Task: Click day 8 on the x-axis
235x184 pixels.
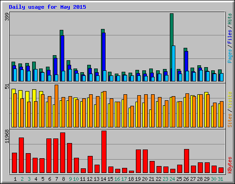Action: [x=63, y=179]
